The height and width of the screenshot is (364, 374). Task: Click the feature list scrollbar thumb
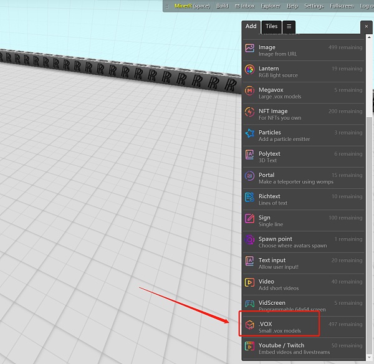[x=369, y=235]
